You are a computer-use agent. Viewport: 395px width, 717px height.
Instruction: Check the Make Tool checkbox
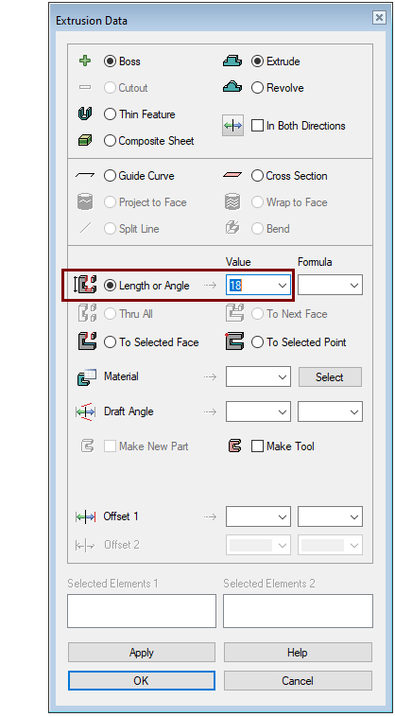258,446
